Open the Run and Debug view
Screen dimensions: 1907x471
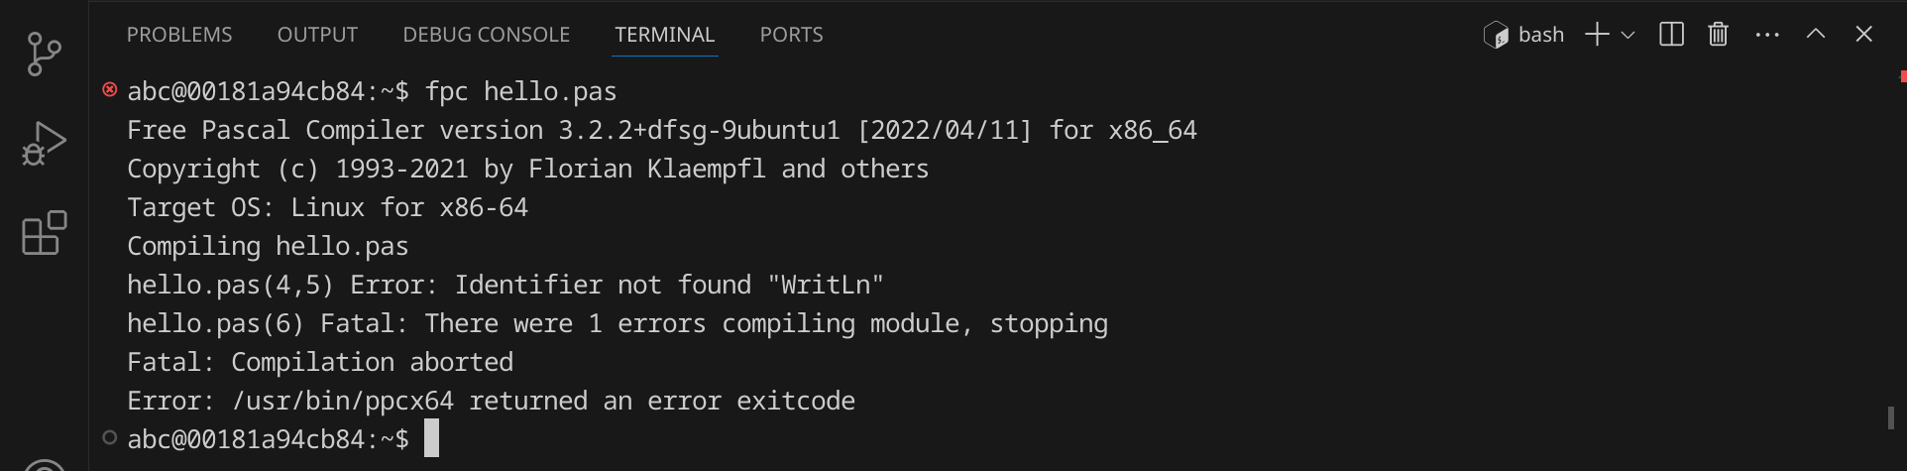coord(44,144)
